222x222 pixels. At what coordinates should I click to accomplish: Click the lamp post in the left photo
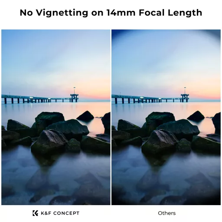[75, 91]
